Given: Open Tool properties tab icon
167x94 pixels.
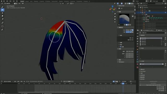Looking at the screenshot, I should pos(138,33).
